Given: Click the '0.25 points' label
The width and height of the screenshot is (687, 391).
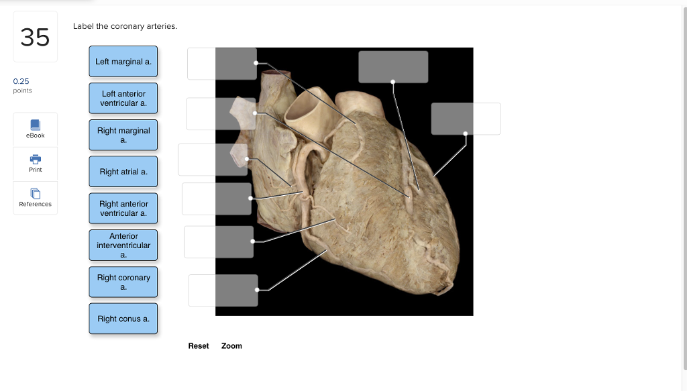Looking at the screenshot, I should pos(22,85).
